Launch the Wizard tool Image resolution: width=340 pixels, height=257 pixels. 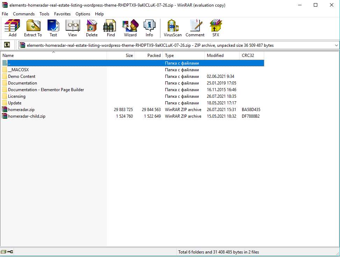pos(130,28)
